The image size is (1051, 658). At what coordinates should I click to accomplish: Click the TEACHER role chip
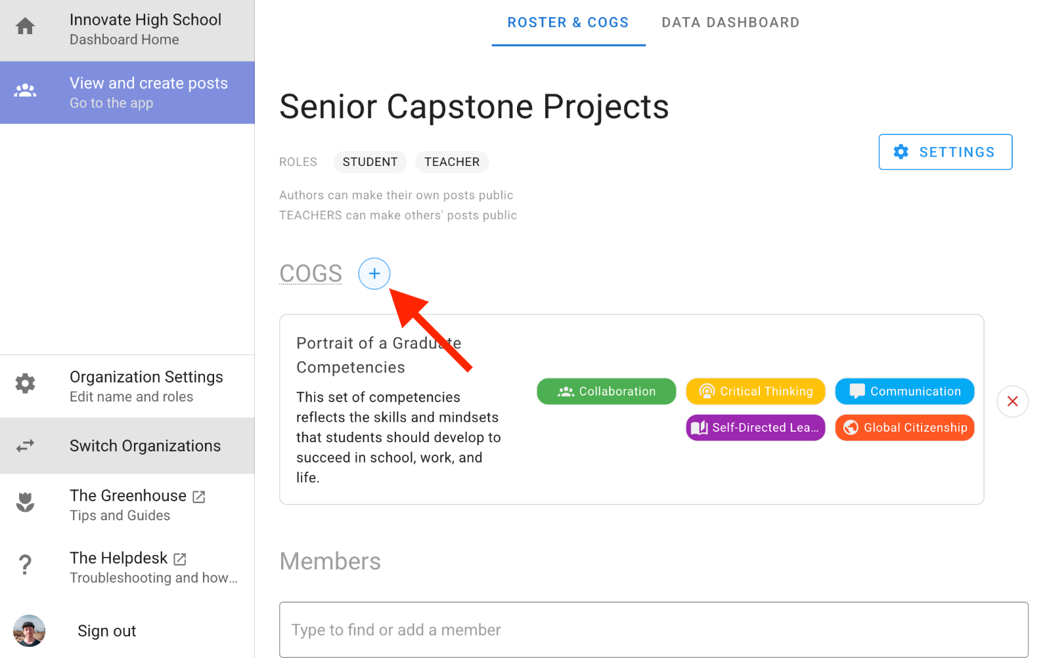pos(451,162)
